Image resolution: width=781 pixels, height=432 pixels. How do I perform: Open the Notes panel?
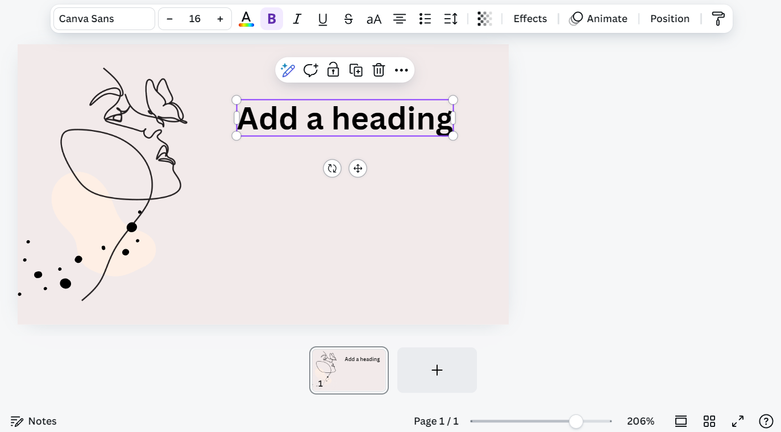point(33,421)
